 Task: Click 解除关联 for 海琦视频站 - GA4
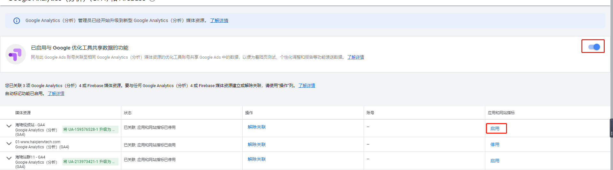tap(257, 127)
